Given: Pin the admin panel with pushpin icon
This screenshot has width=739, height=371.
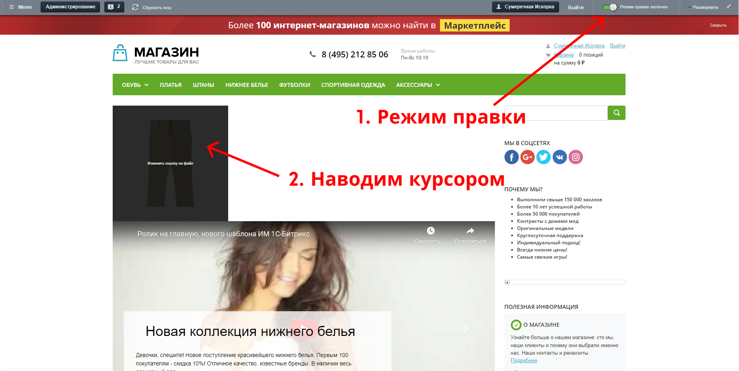Looking at the screenshot, I should pyautogui.click(x=729, y=7).
